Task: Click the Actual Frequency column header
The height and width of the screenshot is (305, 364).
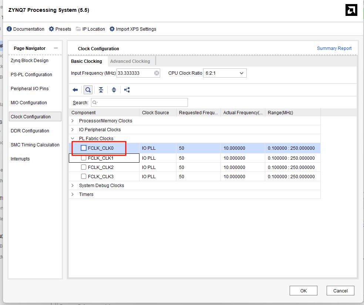Action: point(243,112)
